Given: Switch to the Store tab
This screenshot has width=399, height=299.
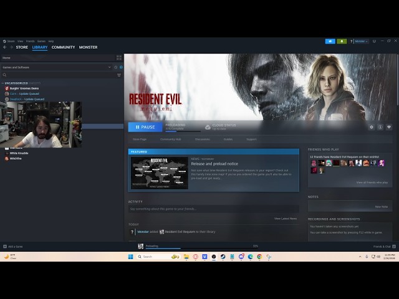Looking at the screenshot, I should (x=22, y=47).
